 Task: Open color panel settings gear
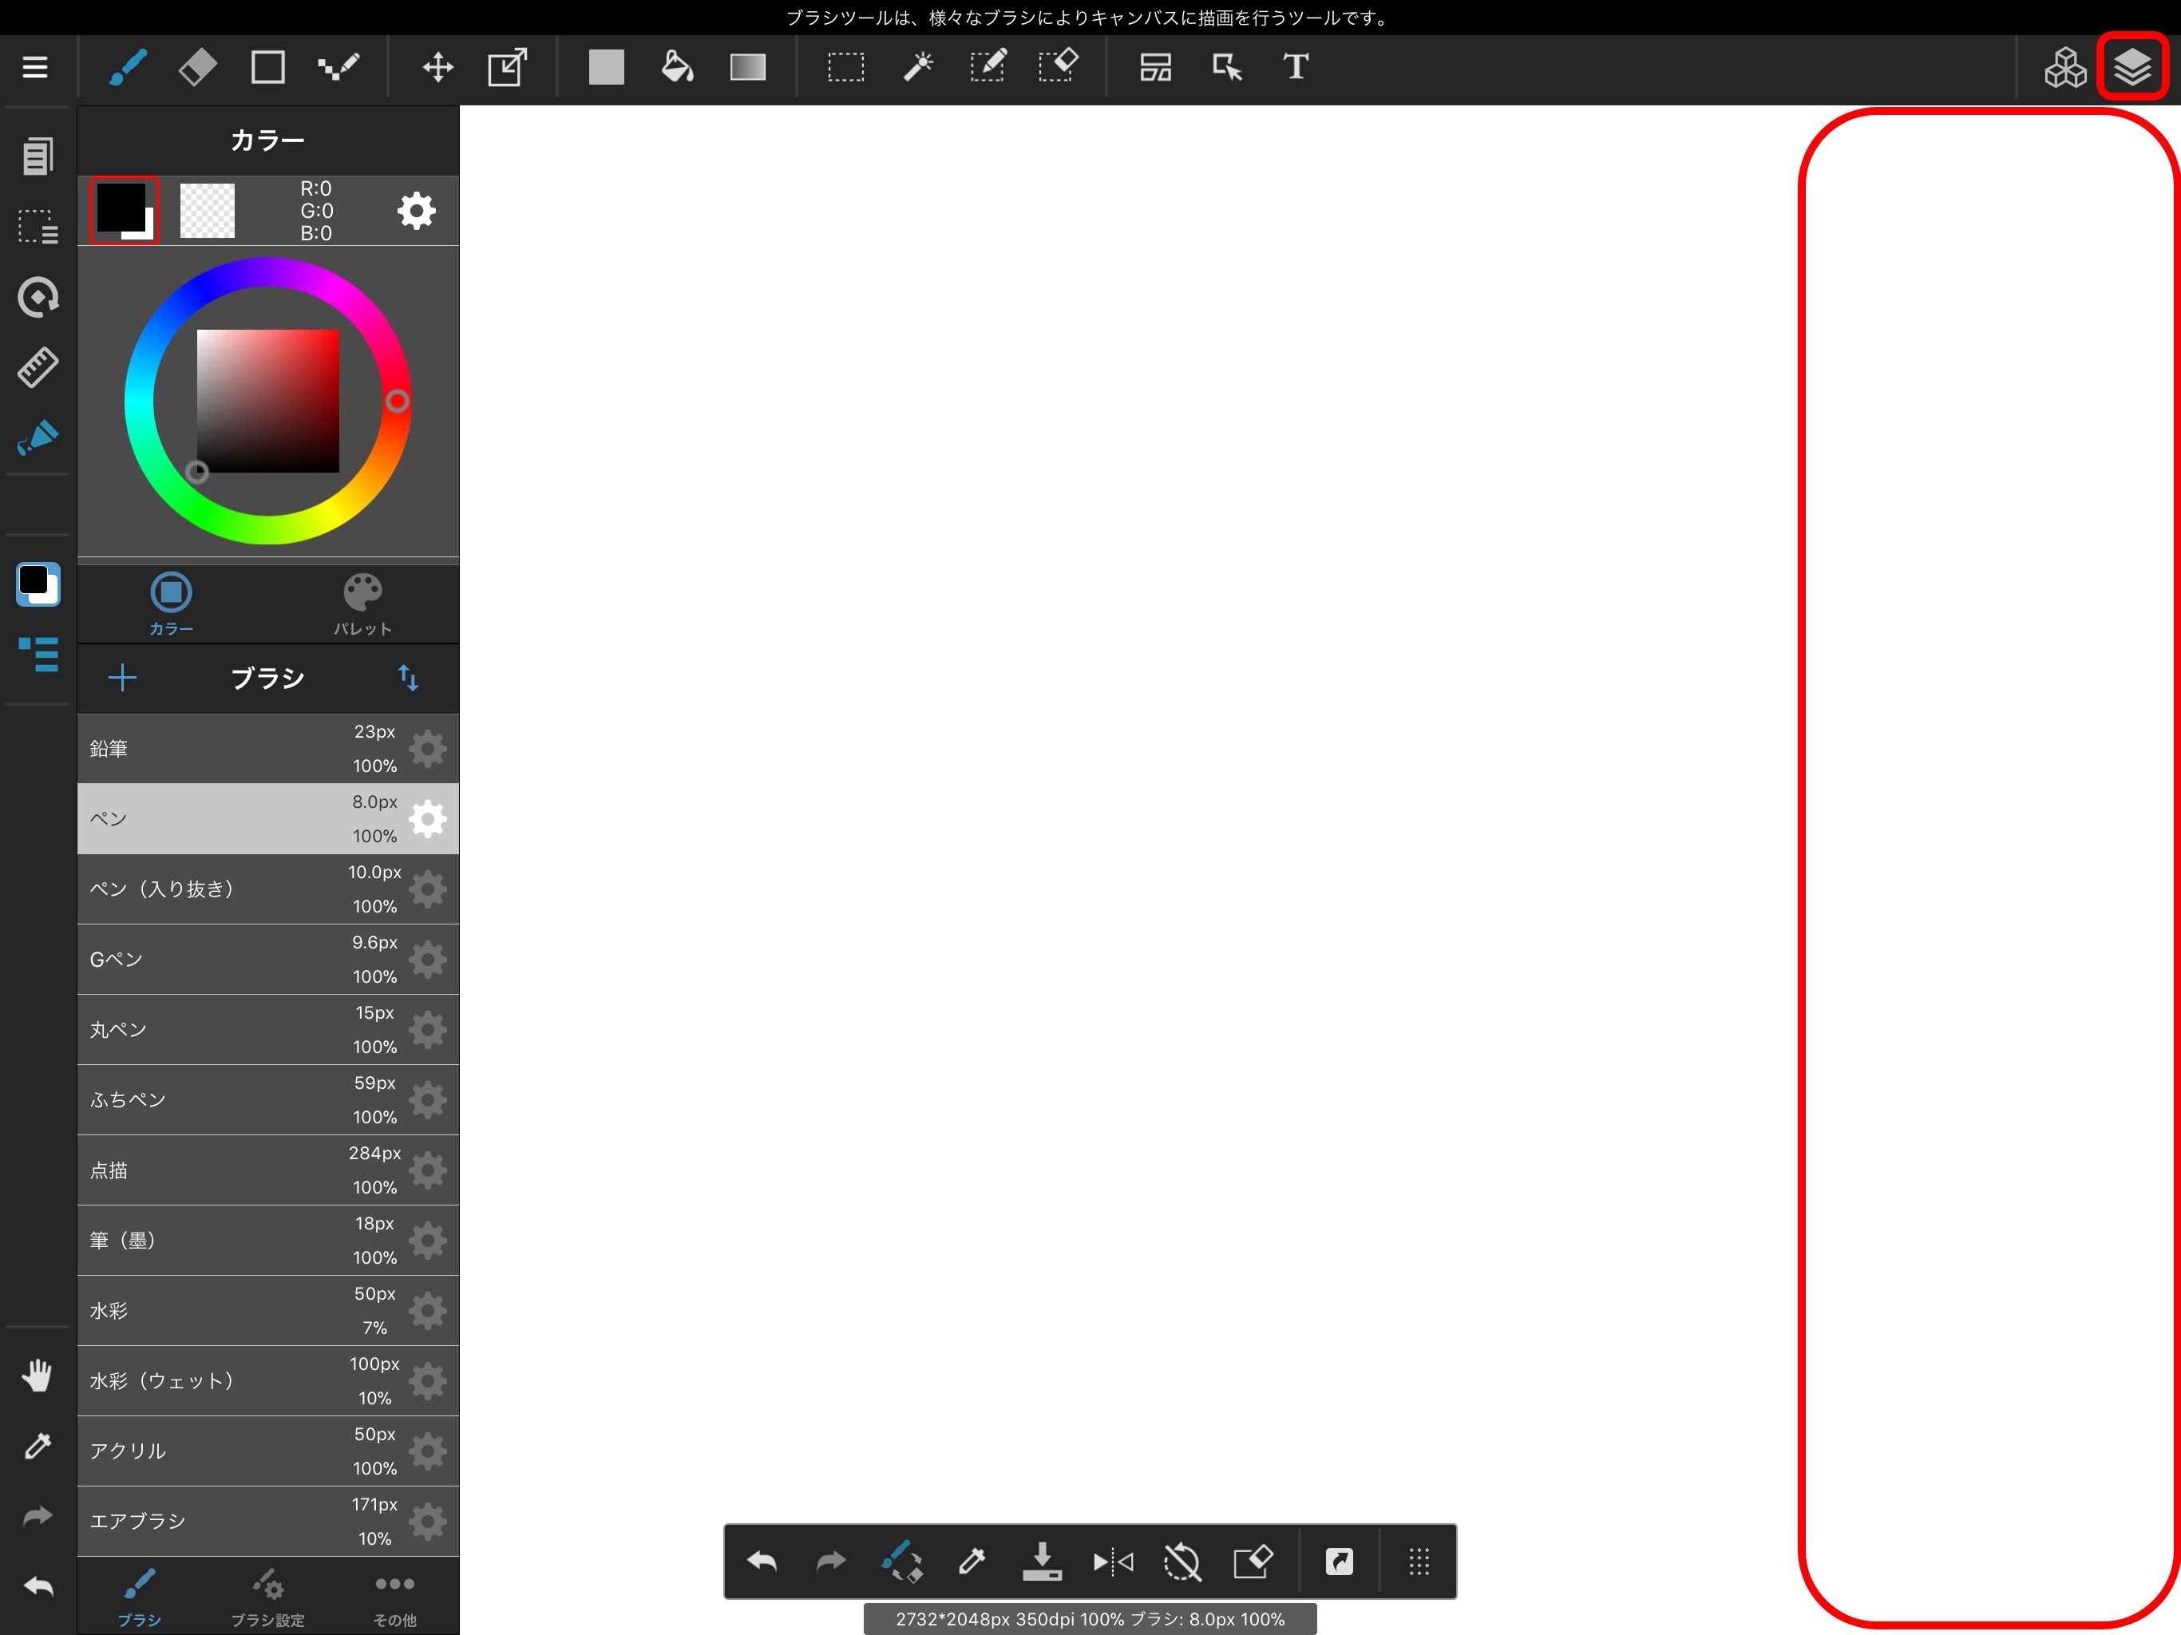pos(416,210)
